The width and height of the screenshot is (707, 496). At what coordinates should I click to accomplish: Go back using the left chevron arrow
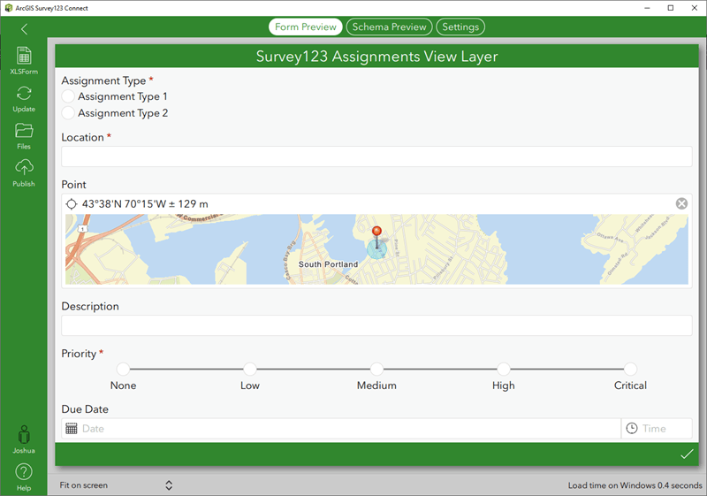pos(25,29)
